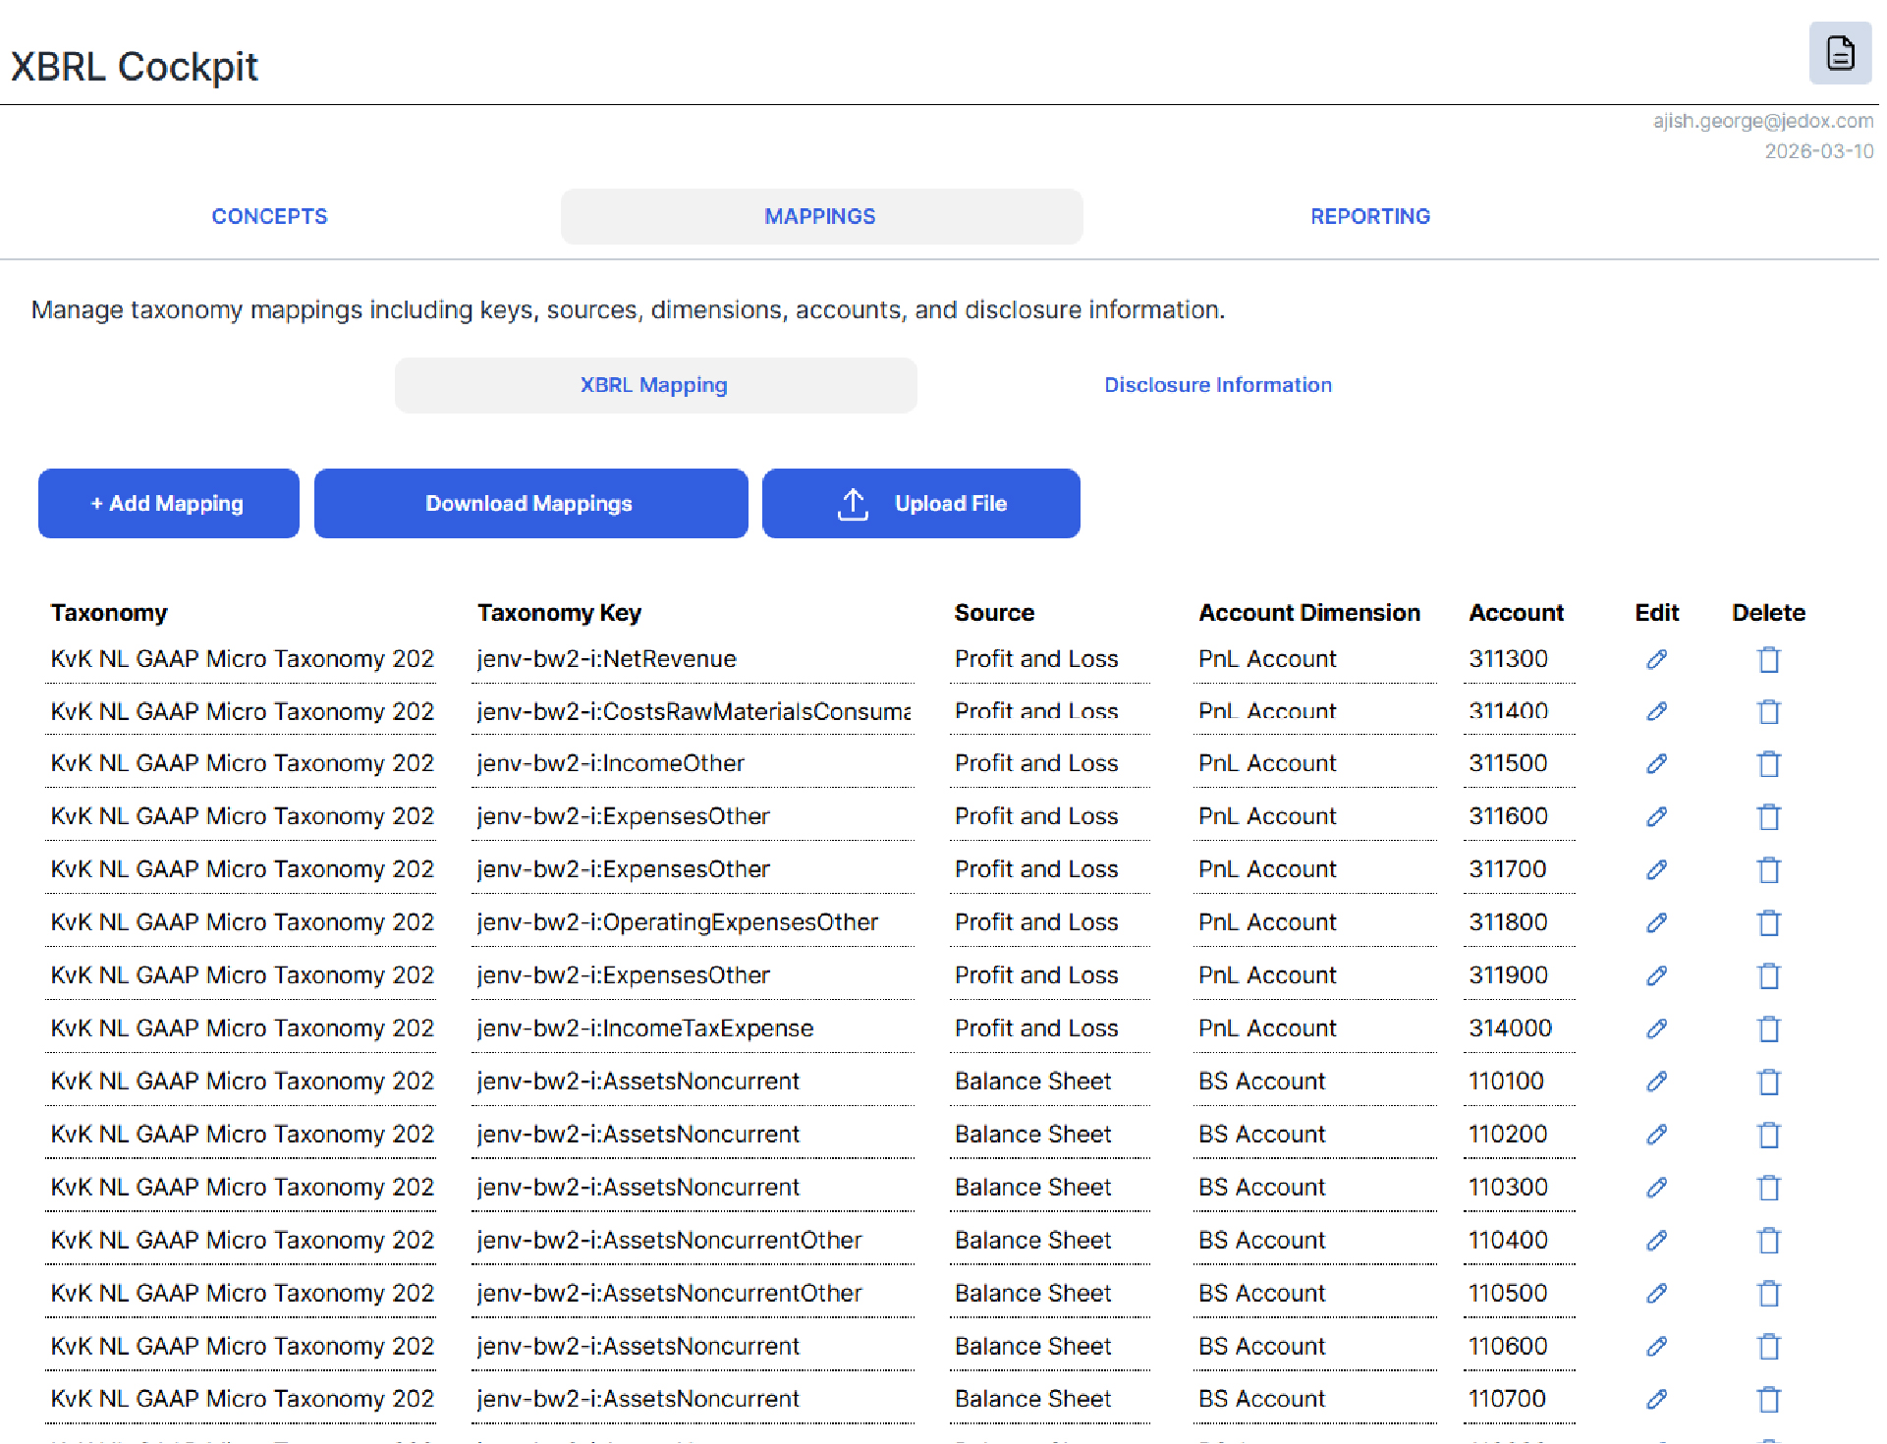Viewport: 1887px width, 1444px height.
Task: Edit the mapping for account 311900
Action: coord(1656,975)
